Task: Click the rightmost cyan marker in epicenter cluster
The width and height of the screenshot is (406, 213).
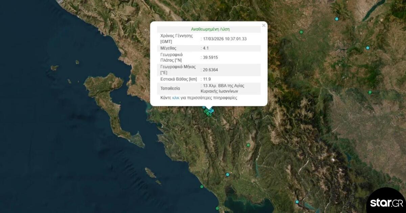Action: [212, 111]
